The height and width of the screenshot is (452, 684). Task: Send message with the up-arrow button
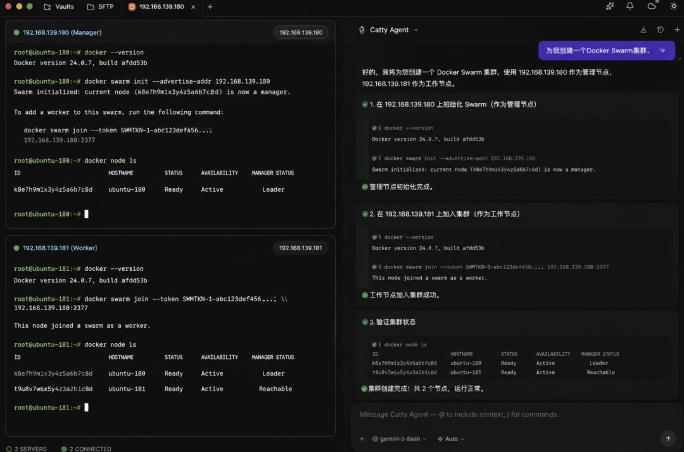[x=668, y=439]
